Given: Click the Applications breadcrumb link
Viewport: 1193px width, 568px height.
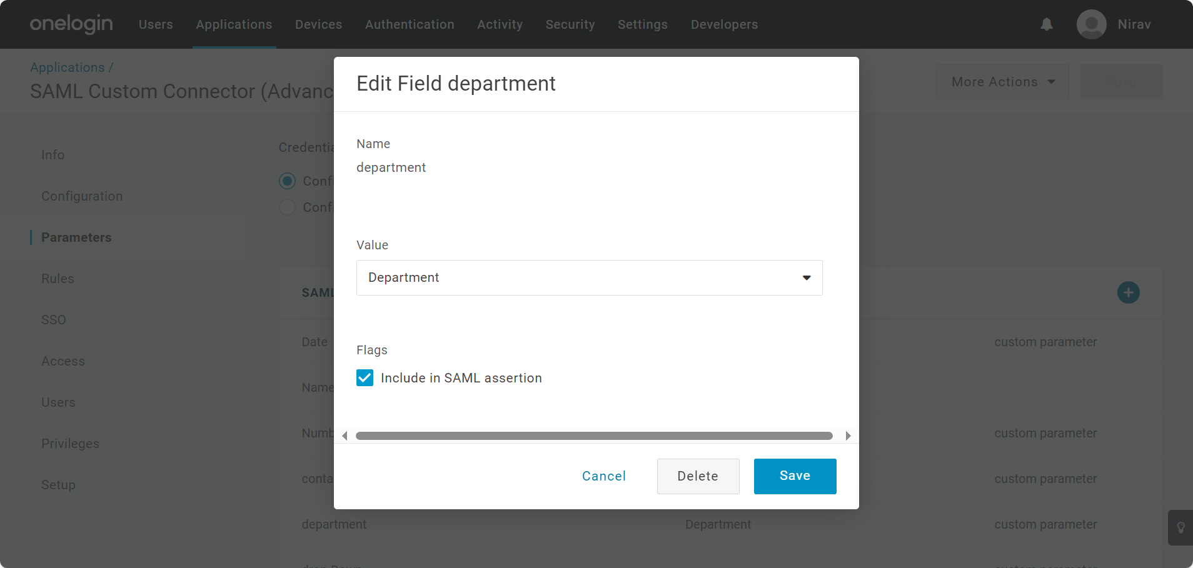Looking at the screenshot, I should pyautogui.click(x=68, y=67).
